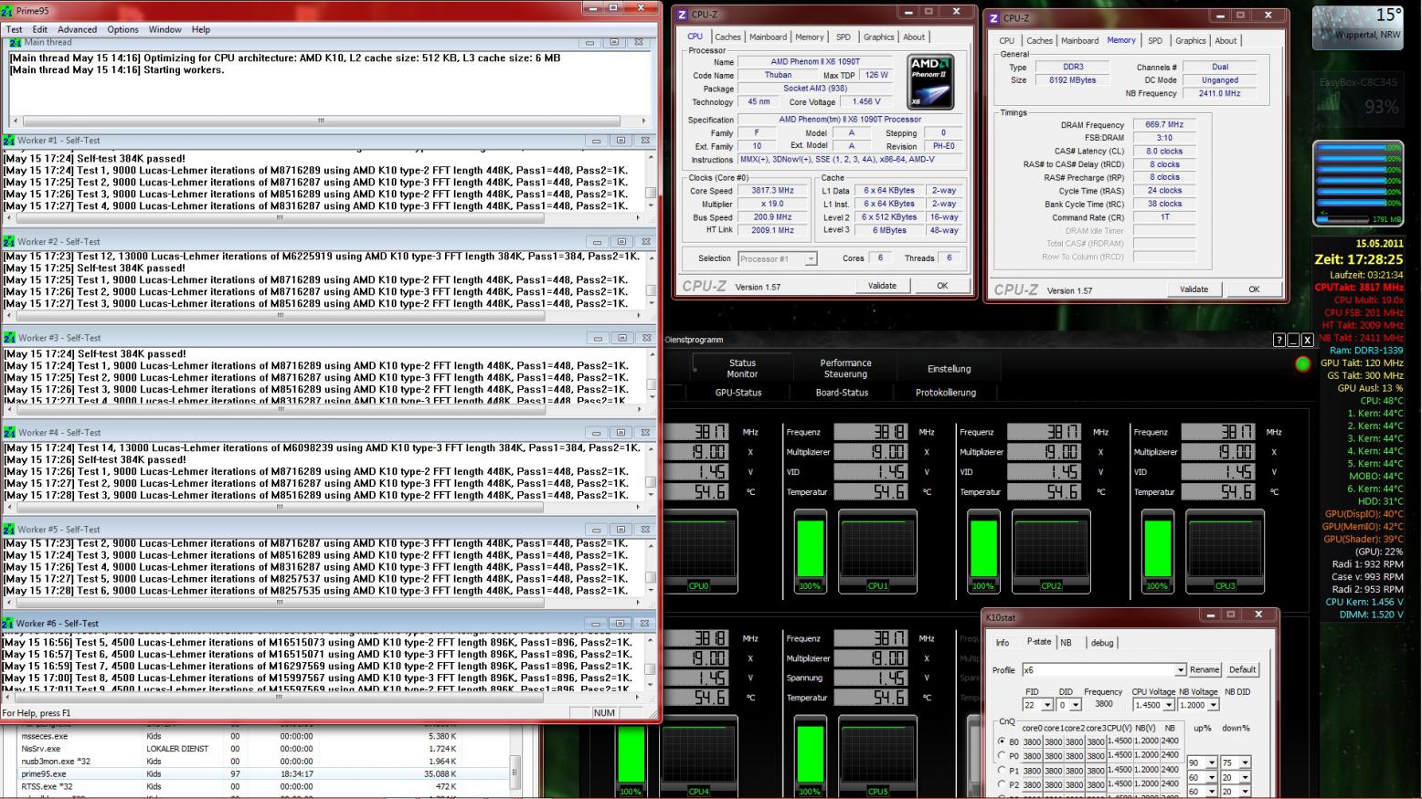Open the Processor #1 selection dropdown in CPU-Z
The height and width of the screenshot is (799, 1422).
811,259
